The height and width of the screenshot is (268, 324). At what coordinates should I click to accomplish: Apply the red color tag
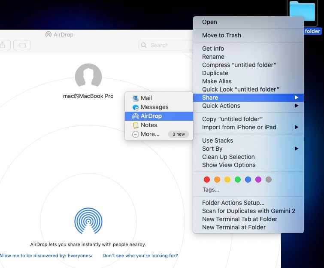point(207,180)
